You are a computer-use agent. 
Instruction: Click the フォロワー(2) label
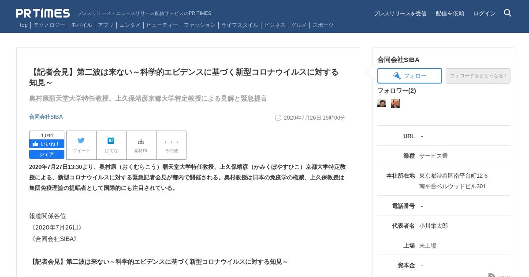pyautogui.click(x=397, y=91)
